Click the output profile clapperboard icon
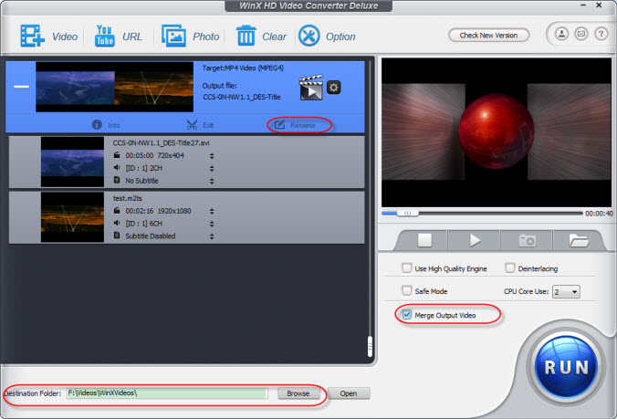The image size is (617, 419). click(311, 88)
